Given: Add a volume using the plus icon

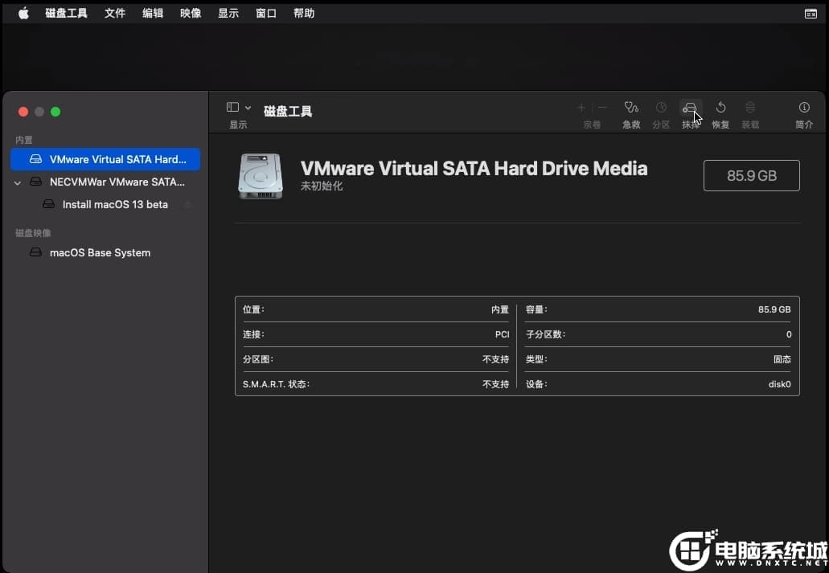Looking at the screenshot, I should (581, 107).
